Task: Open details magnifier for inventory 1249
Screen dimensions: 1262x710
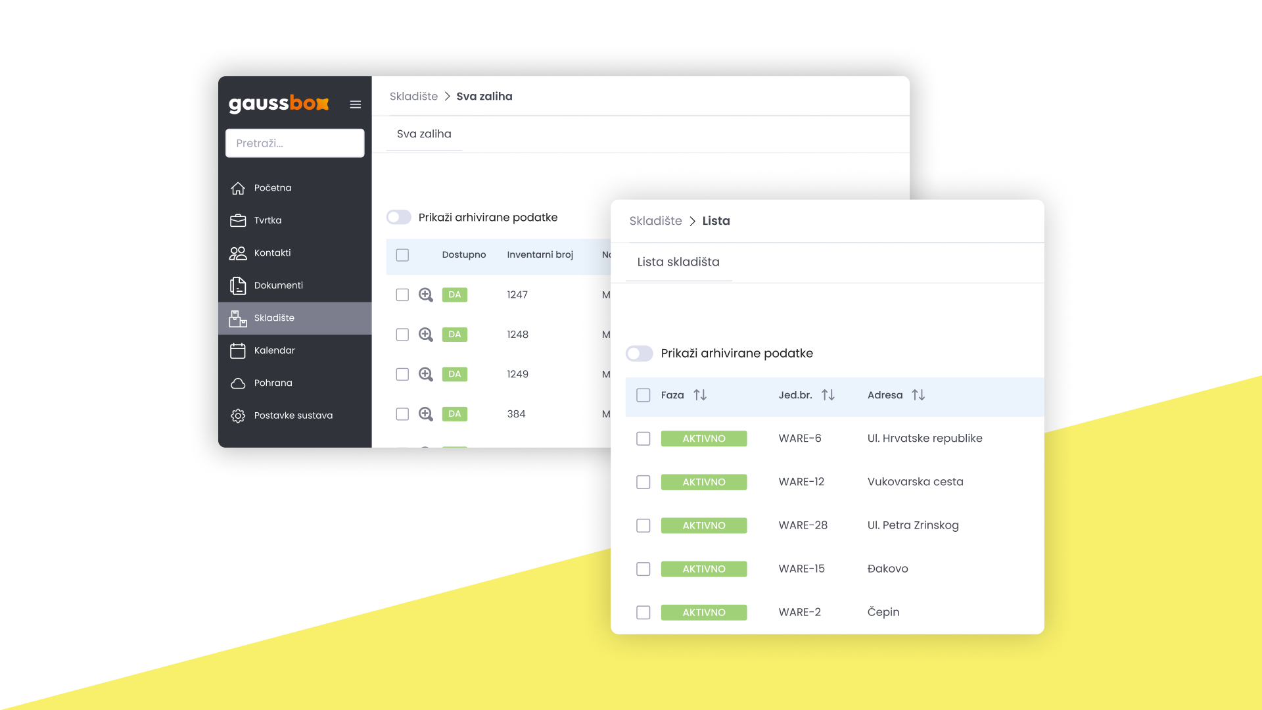Action: [426, 375]
